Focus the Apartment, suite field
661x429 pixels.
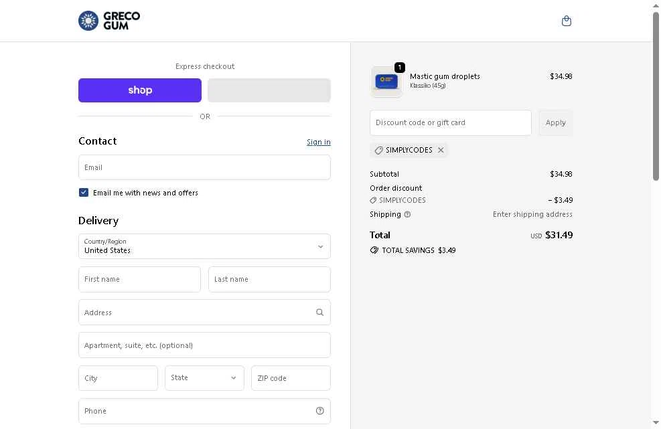[x=204, y=345]
